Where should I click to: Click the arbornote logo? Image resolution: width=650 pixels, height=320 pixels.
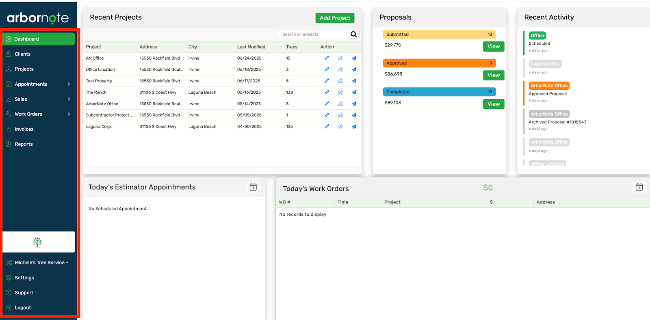[38, 17]
